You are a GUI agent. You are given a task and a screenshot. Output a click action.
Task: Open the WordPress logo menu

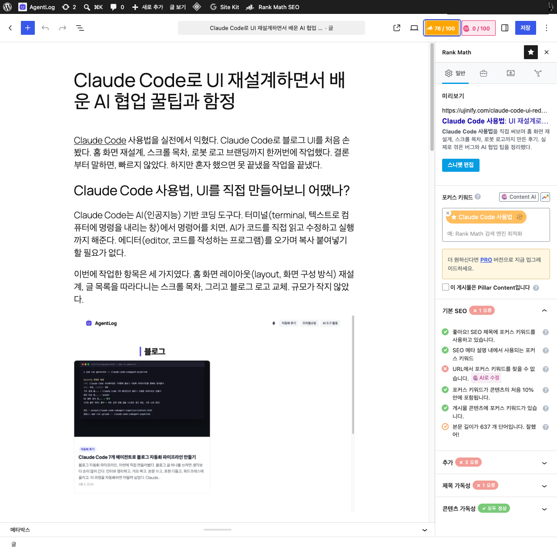(x=7, y=7)
